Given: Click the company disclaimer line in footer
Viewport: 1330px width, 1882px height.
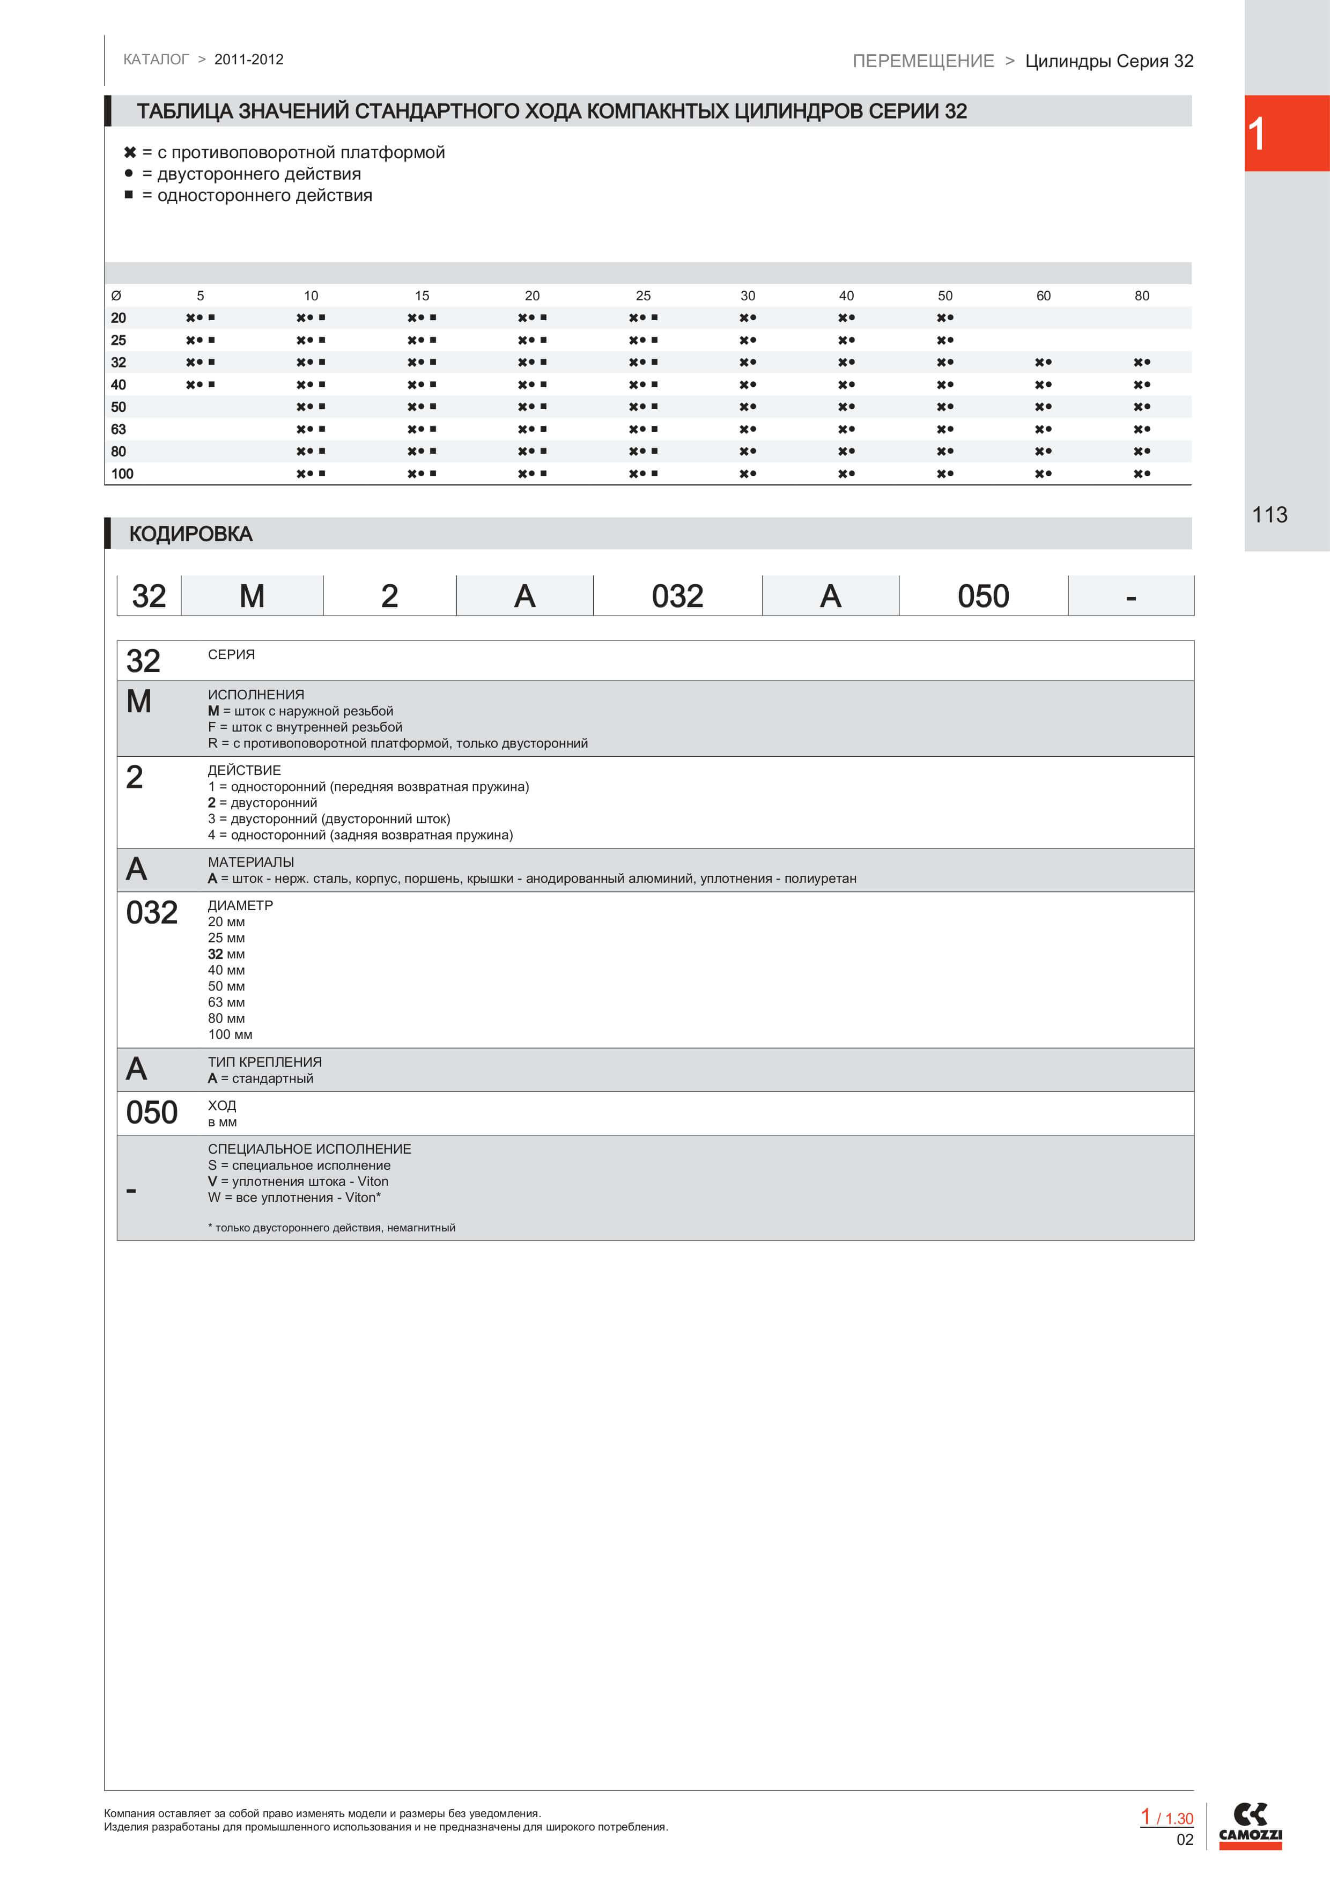Looking at the screenshot, I should click(322, 1813).
